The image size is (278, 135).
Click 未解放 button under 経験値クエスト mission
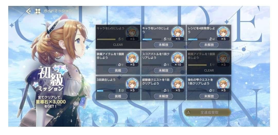[x=163, y=96]
